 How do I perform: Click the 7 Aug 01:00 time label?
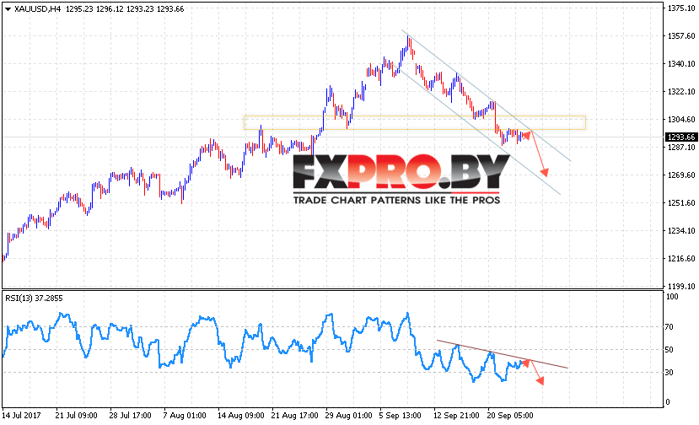(x=185, y=415)
